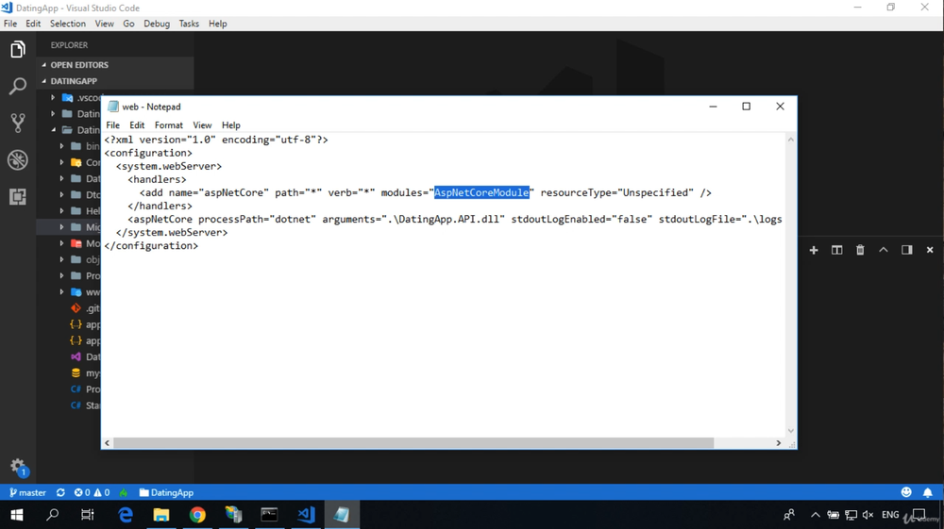944x529 pixels.
Task: Open Windows Start menu
Action: coord(17,515)
